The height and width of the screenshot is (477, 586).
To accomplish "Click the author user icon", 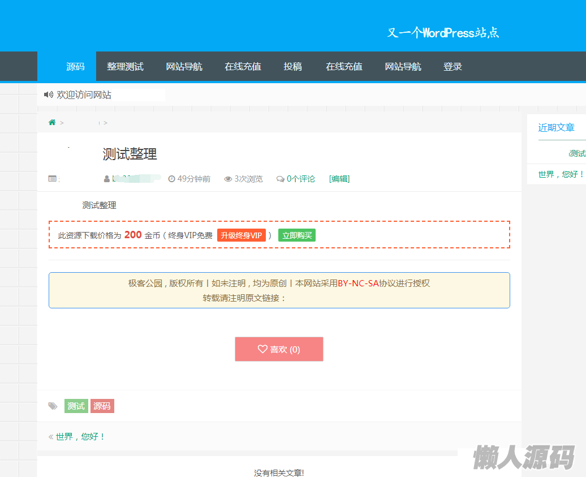I will coord(106,179).
